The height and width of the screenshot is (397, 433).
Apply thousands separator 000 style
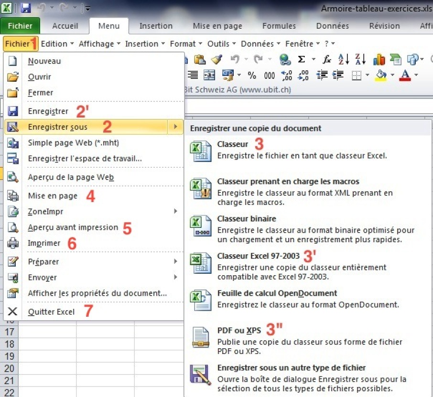(269, 75)
